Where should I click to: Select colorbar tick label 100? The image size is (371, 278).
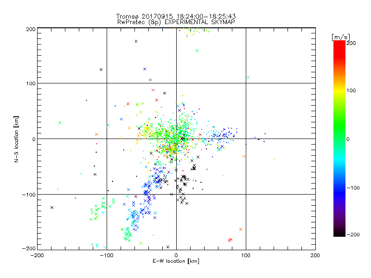coord(351,90)
